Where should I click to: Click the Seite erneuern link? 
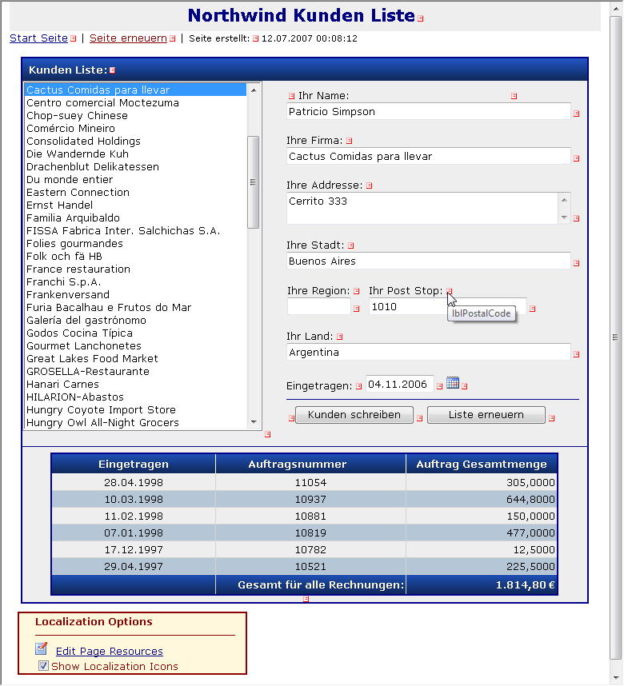click(x=128, y=38)
